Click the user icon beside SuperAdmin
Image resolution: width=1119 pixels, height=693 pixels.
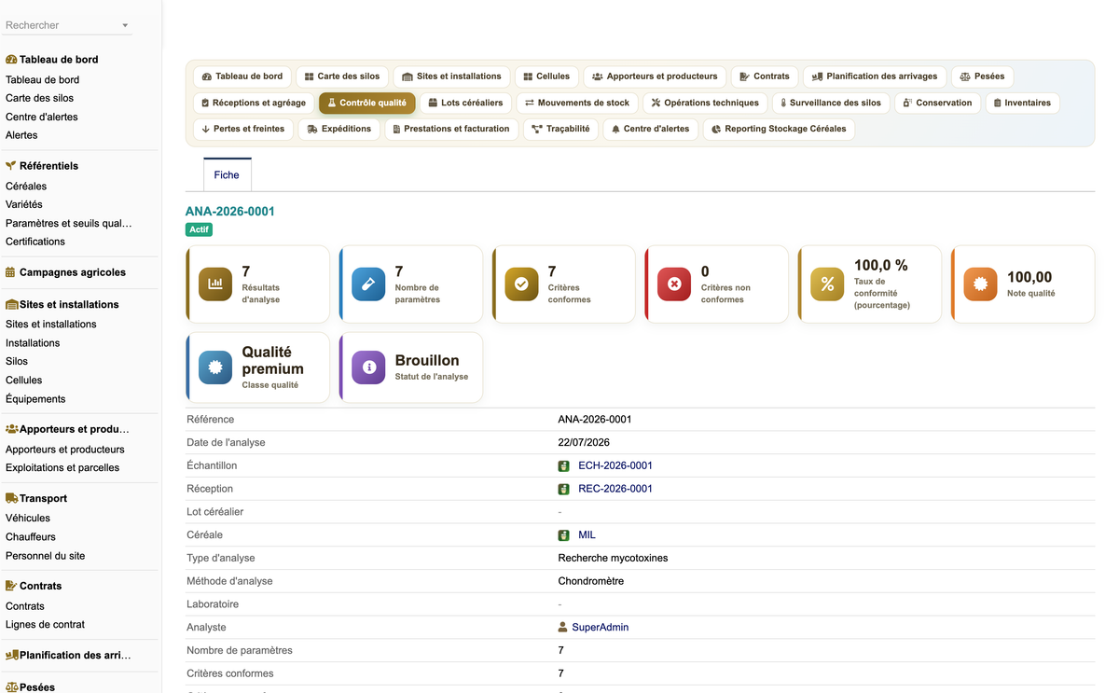pos(562,628)
